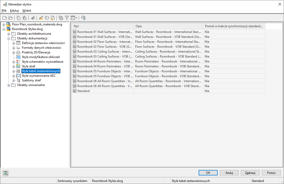The width and height of the screenshot is (284, 184).
Task: Expand Obiekty architektoniczne folder
Action: (9, 34)
